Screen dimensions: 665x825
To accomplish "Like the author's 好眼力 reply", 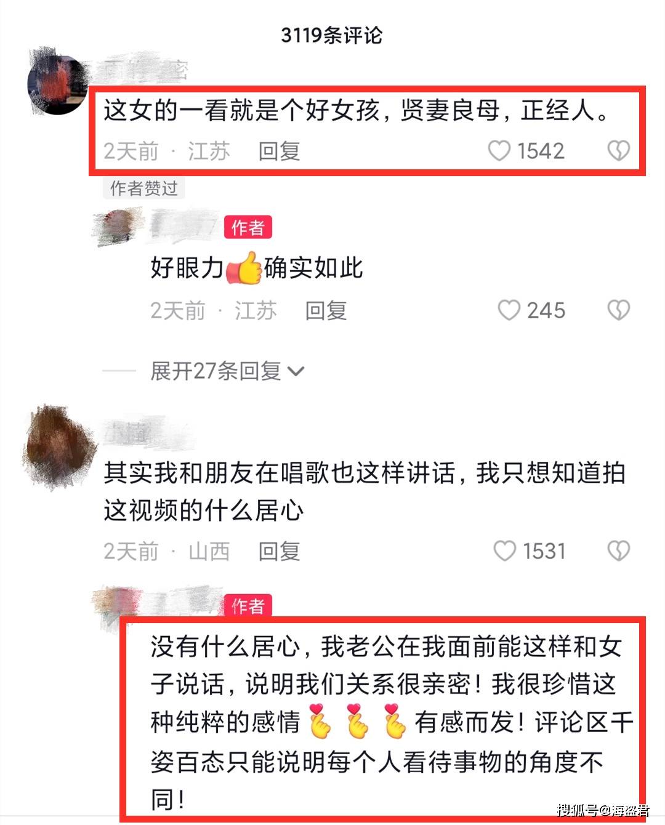I will [x=509, y=310].
